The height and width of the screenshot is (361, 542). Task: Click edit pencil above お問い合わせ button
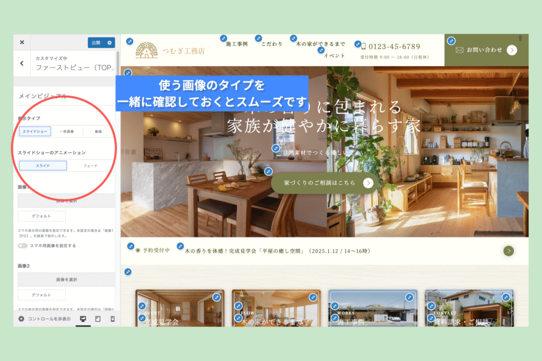click(x=451, y=41)
